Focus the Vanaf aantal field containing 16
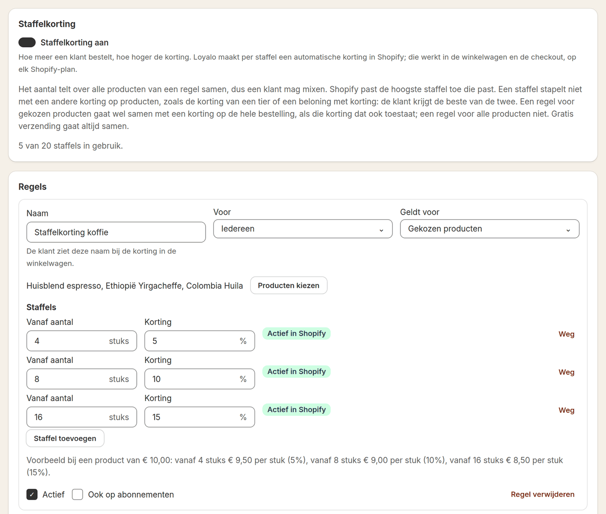Screen dimensions: 606x514 pyautogui.click(x=82, y=417)
